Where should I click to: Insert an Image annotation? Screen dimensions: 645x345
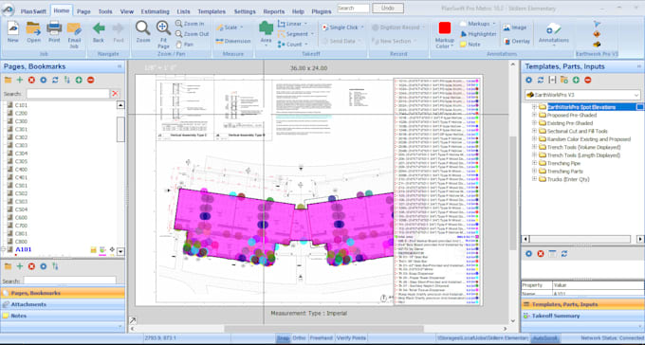pos(515,27)
